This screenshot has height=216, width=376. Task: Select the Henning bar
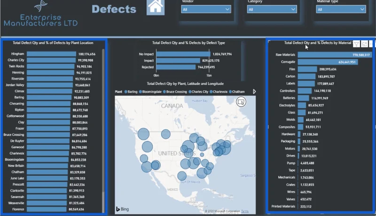[x=50, y=73]
